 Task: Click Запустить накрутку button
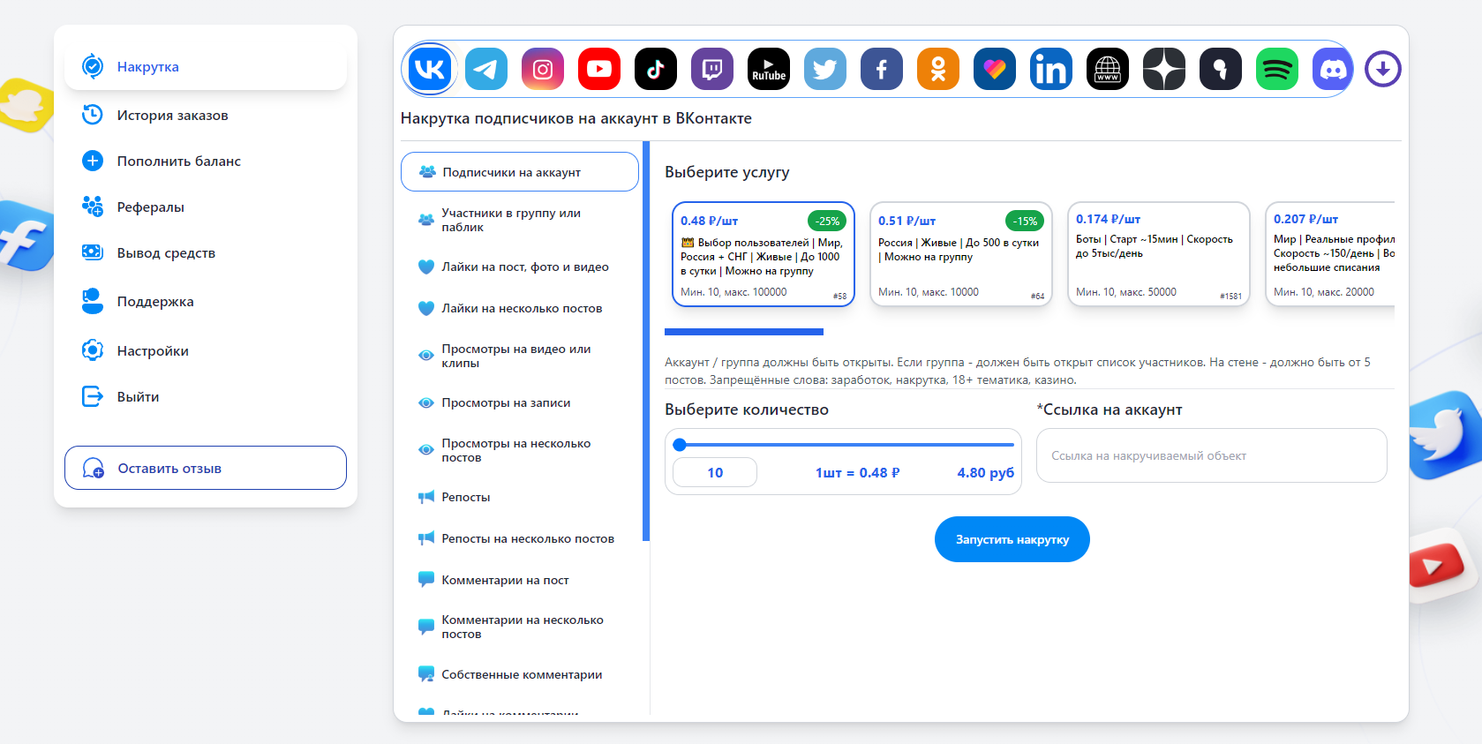tap(1012, 539)
